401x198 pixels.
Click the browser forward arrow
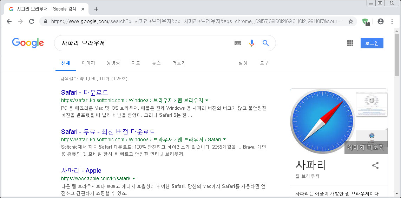pos(20,21)
